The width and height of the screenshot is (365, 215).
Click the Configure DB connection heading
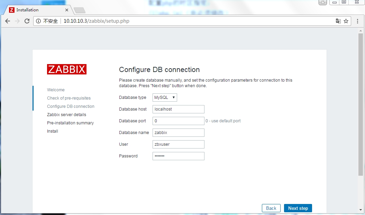tap(159, 70)
